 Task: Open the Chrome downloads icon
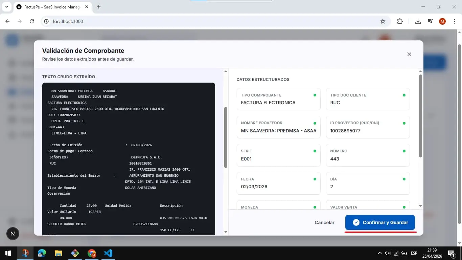pos(418,21)
